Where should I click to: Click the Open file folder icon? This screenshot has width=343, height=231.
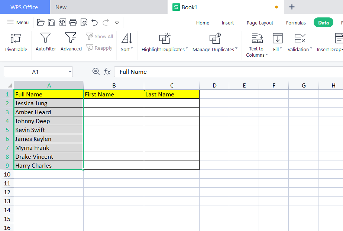click(41, 23)
